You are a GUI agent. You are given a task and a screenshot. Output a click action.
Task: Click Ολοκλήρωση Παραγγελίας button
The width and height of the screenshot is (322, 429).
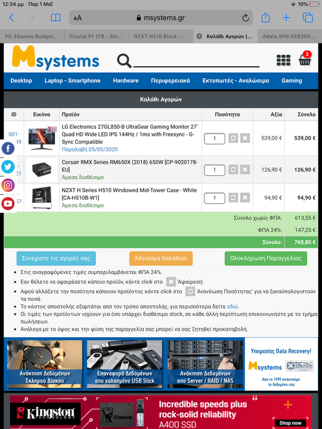pos(265,258)
